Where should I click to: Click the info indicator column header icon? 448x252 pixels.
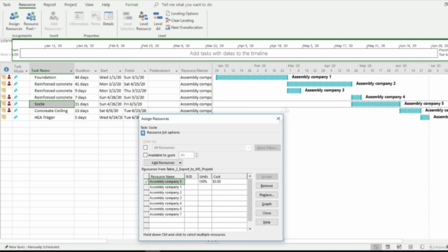[6, 69]
